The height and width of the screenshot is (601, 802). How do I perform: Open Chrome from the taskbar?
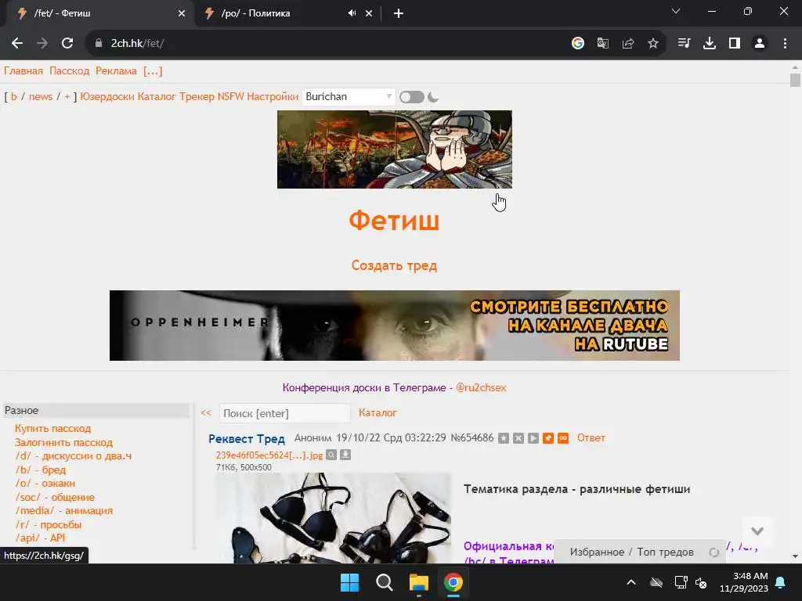(x=453, y=582)
